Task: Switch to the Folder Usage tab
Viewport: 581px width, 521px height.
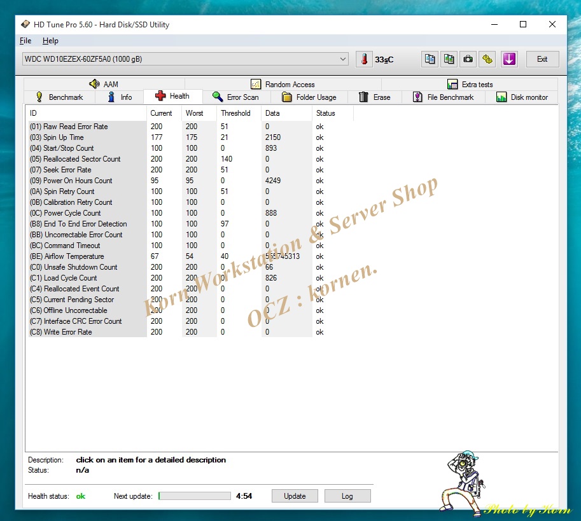Action: (x=309, y=97)
